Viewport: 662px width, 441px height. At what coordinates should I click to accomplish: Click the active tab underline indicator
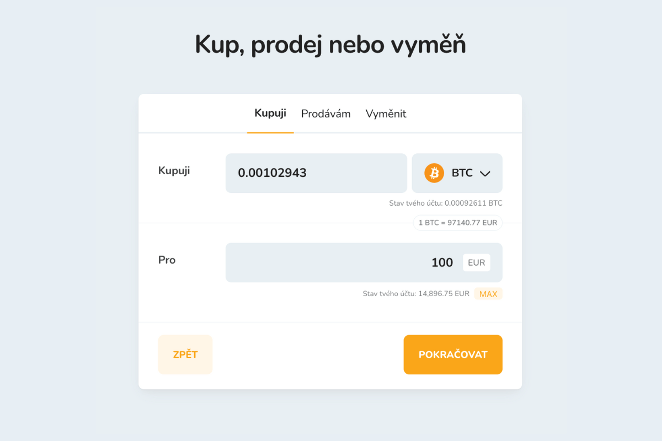270,132
